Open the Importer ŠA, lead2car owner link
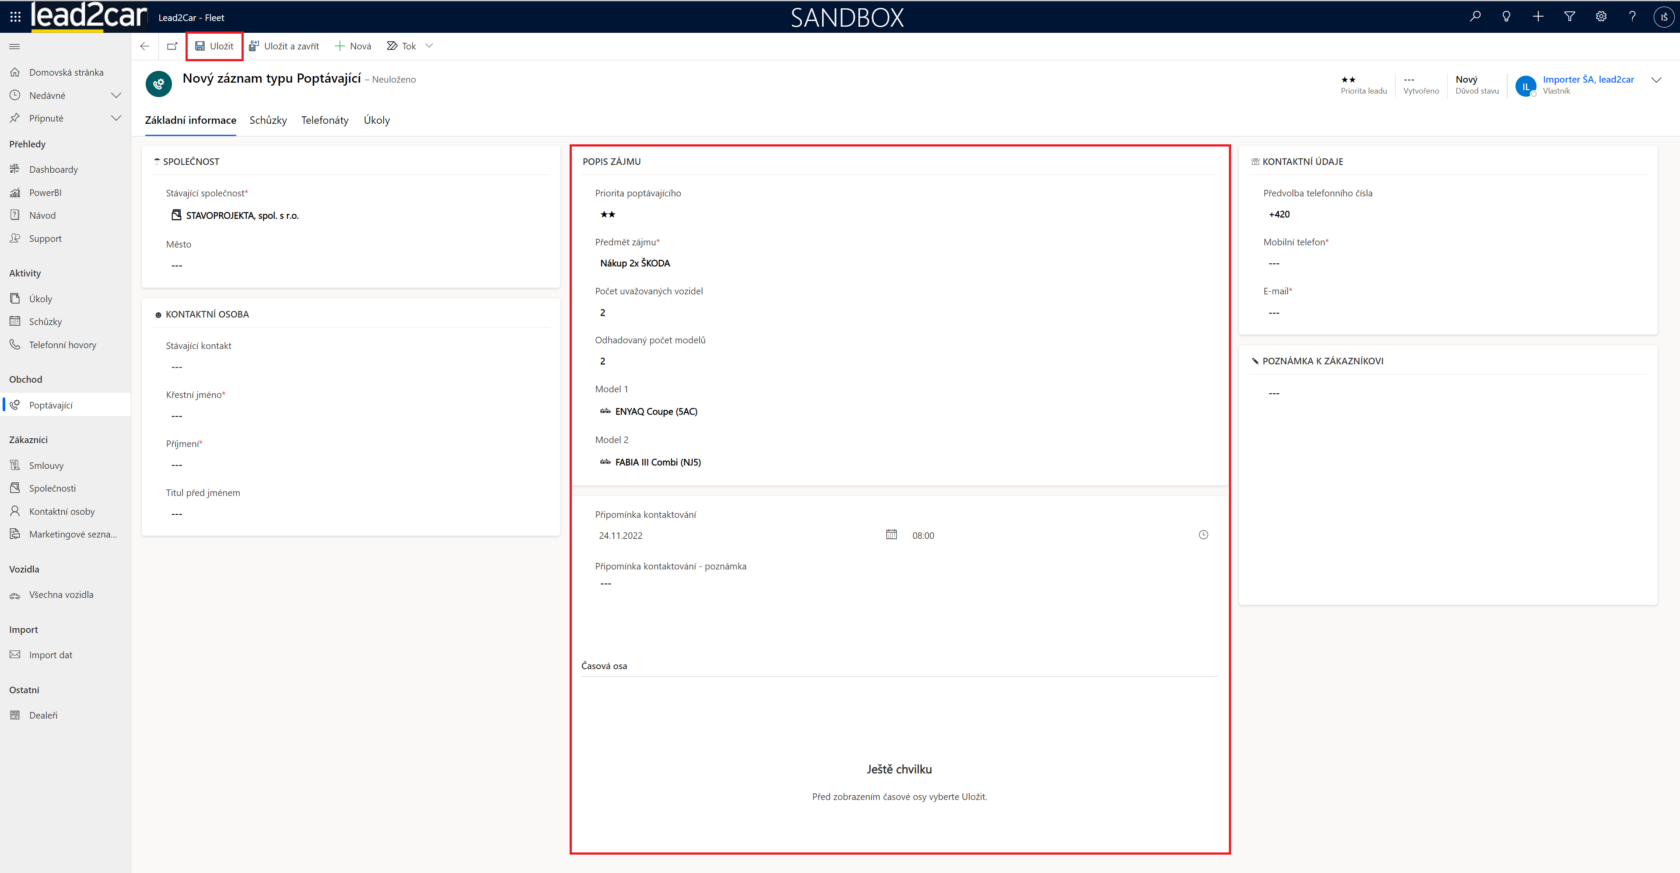Screen dimensions: 1680x873 [x=1587, y=80]
